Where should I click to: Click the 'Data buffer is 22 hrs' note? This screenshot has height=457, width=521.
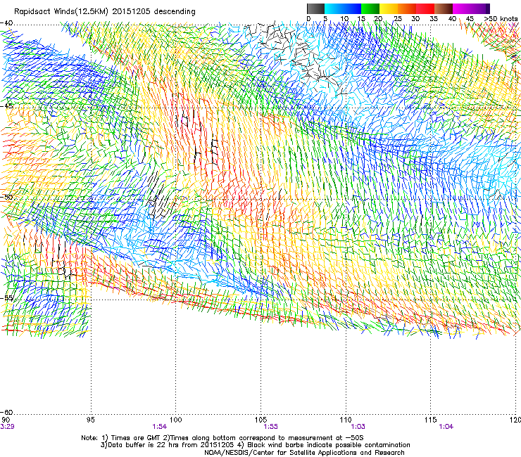255,445
